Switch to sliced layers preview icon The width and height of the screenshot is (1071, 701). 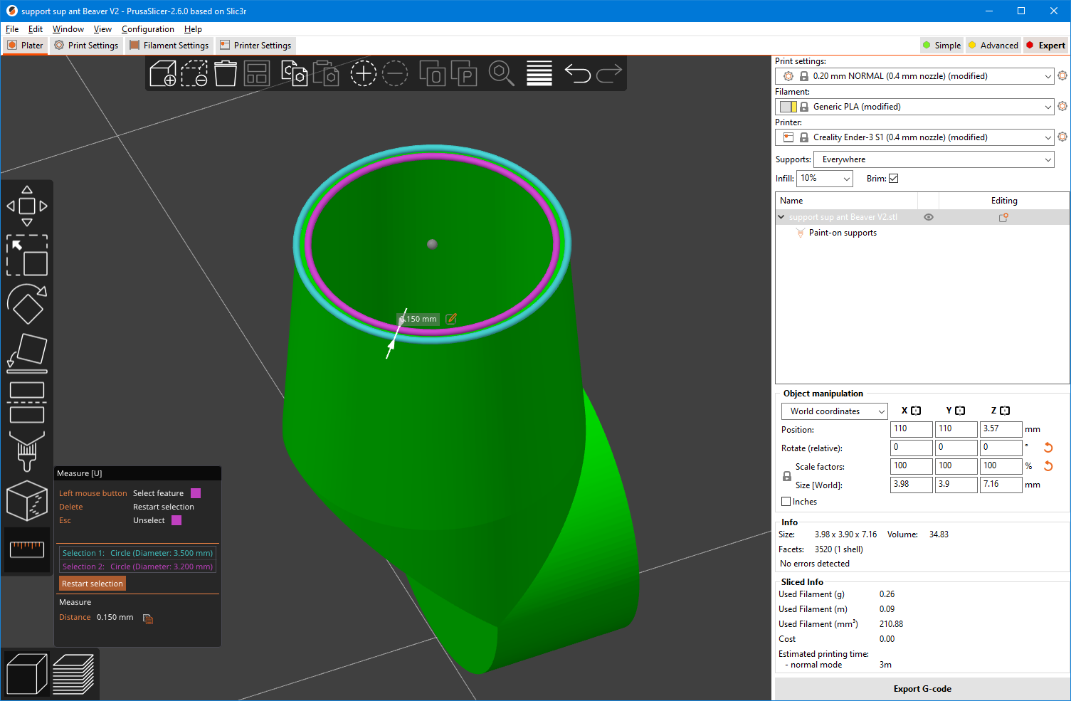73,673
